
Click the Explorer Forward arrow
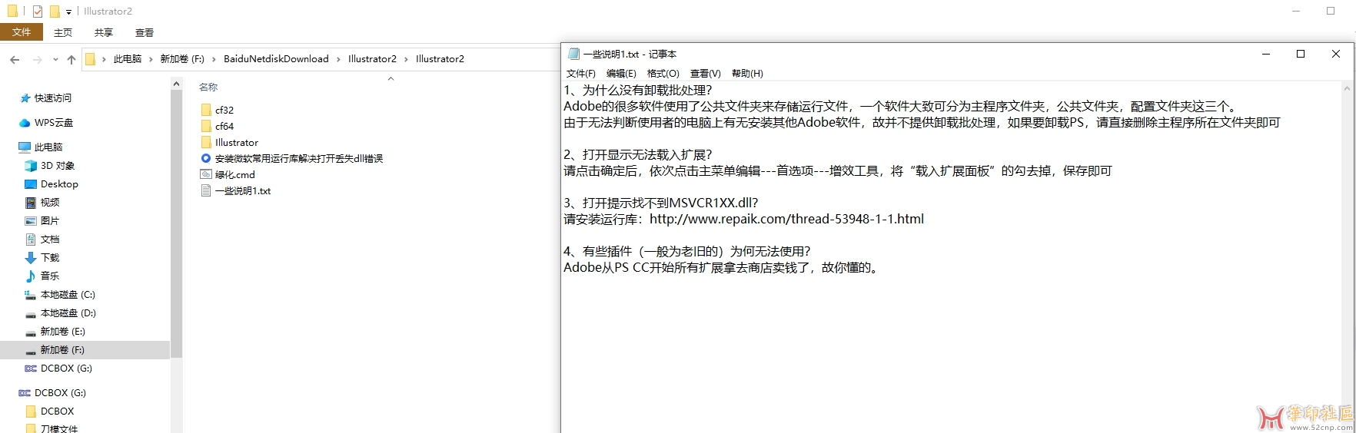37,59
